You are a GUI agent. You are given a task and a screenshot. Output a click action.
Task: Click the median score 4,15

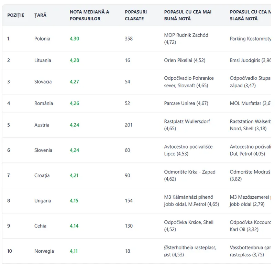tap(74, 201)
